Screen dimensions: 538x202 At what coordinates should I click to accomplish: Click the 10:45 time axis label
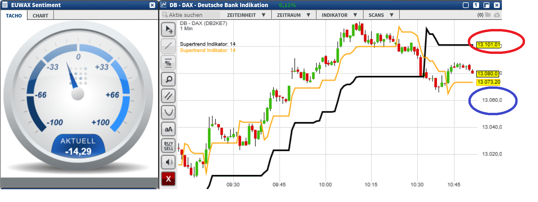coord(454,185)
